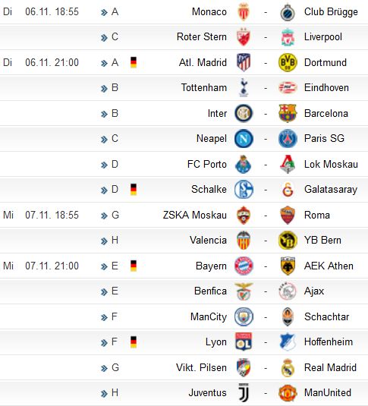Click the Bayern Munich crest
368x406 pixels.
click(244, 266)
